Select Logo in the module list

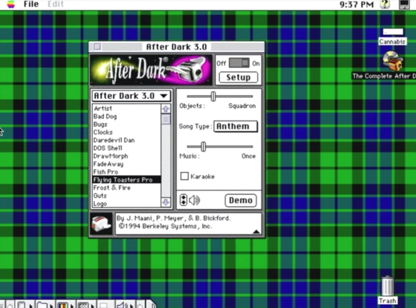(127, 204)
